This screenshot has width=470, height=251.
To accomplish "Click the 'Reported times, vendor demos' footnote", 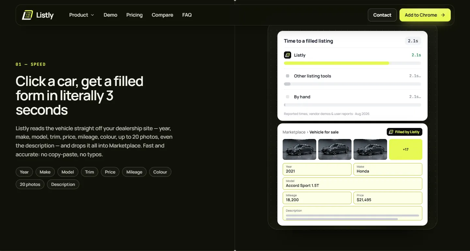I will (x=327, y=114).
